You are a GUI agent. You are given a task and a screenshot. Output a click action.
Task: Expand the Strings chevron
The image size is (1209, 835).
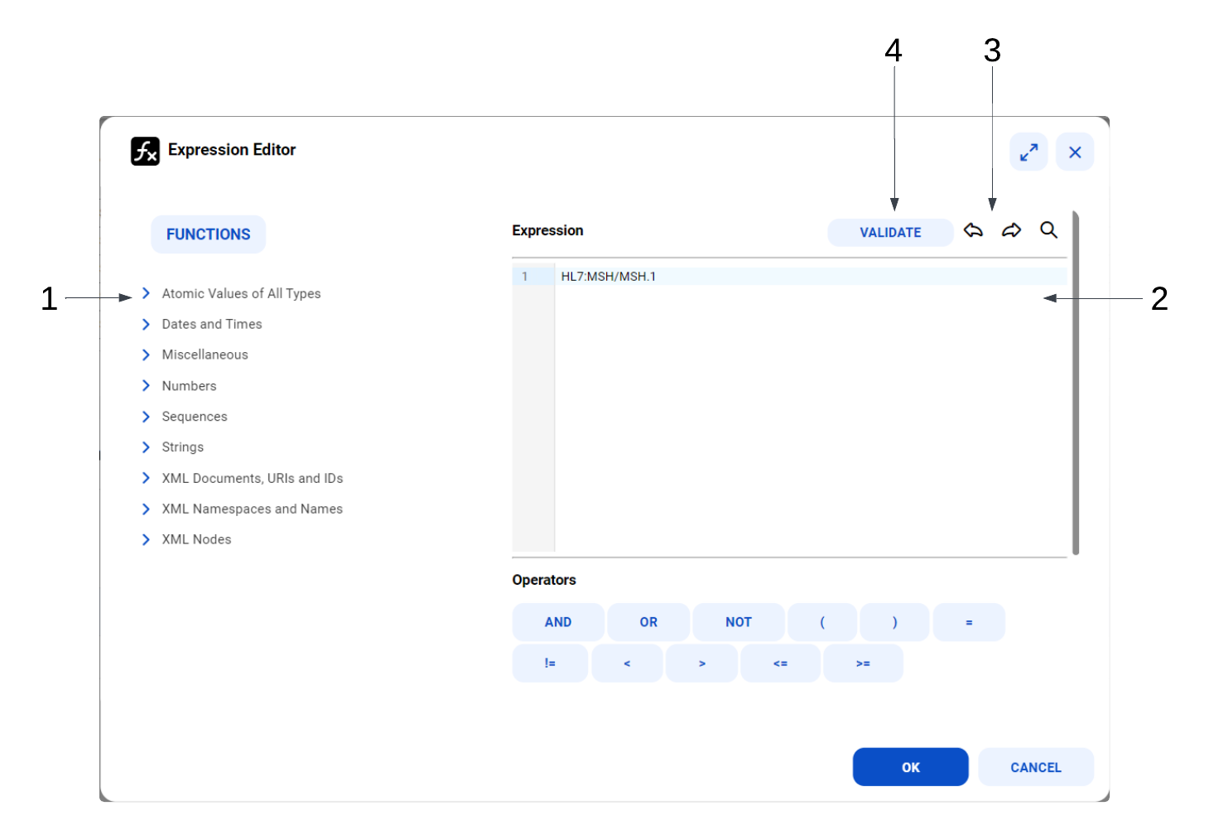coord(146,447)
